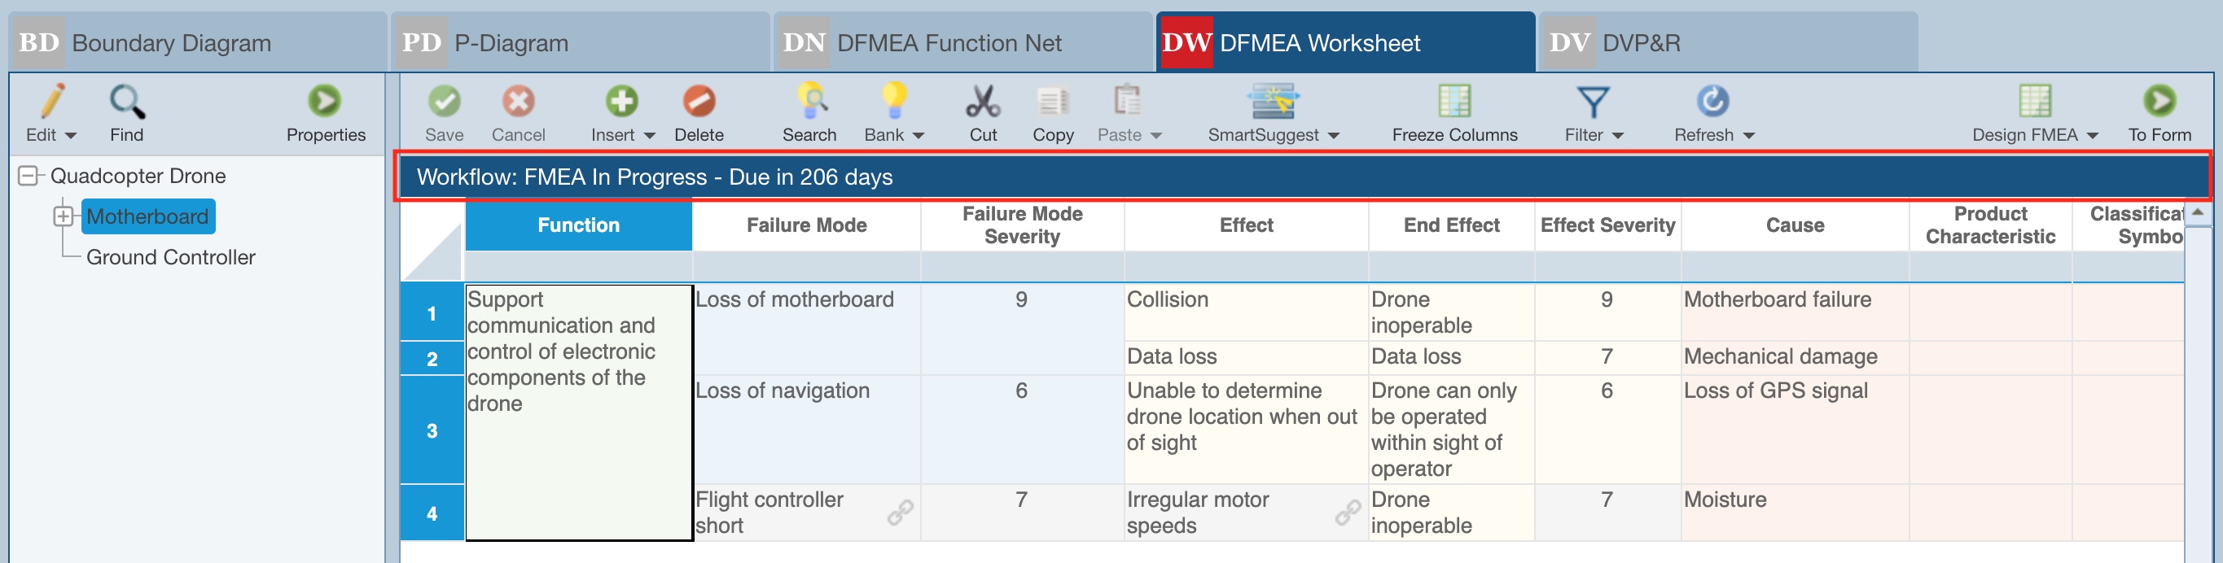The image size is (2223, 563).
Task: Open the Properties panel icon
Action: coord(324,103)
